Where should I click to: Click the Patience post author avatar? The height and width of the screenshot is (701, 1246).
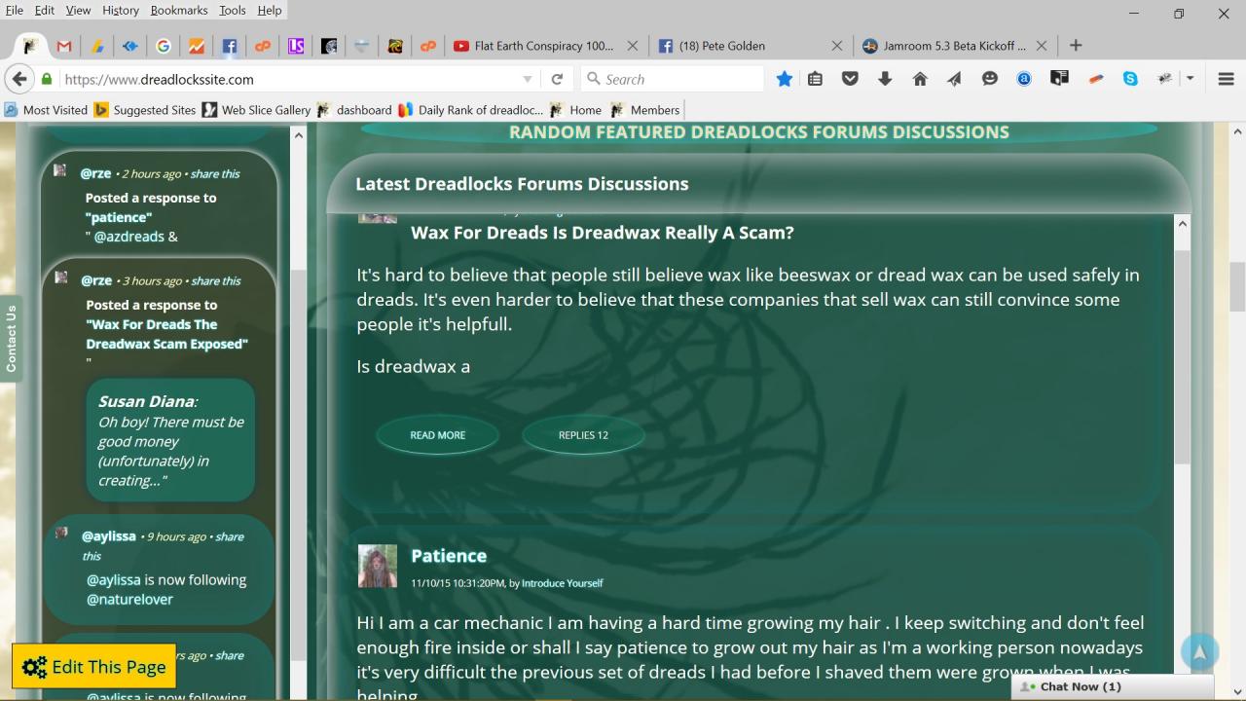point(378,566)
